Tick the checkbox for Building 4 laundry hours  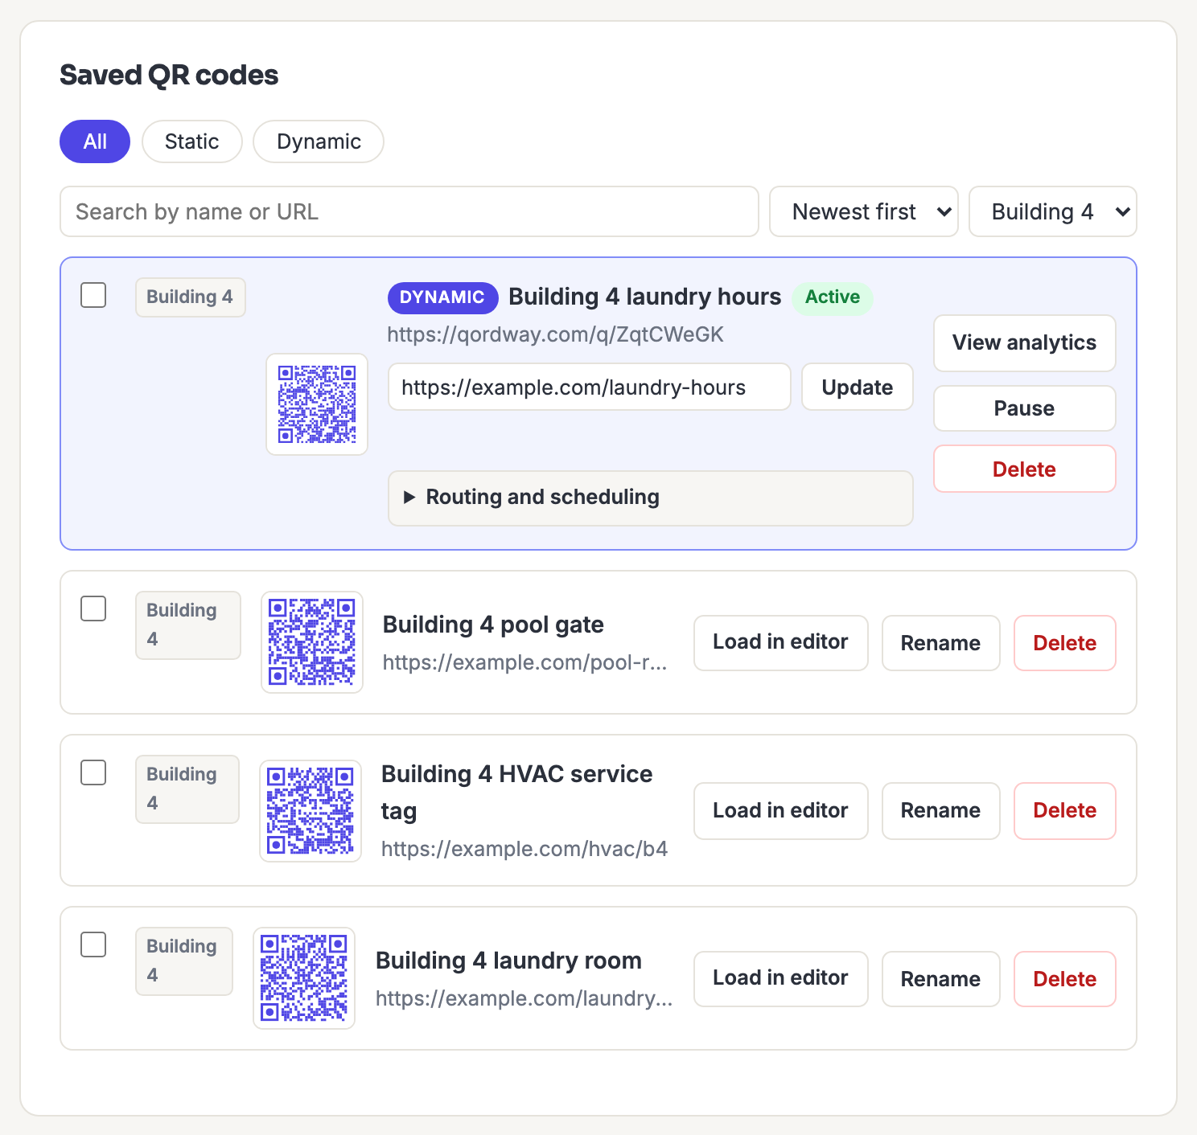click(93, 295)
